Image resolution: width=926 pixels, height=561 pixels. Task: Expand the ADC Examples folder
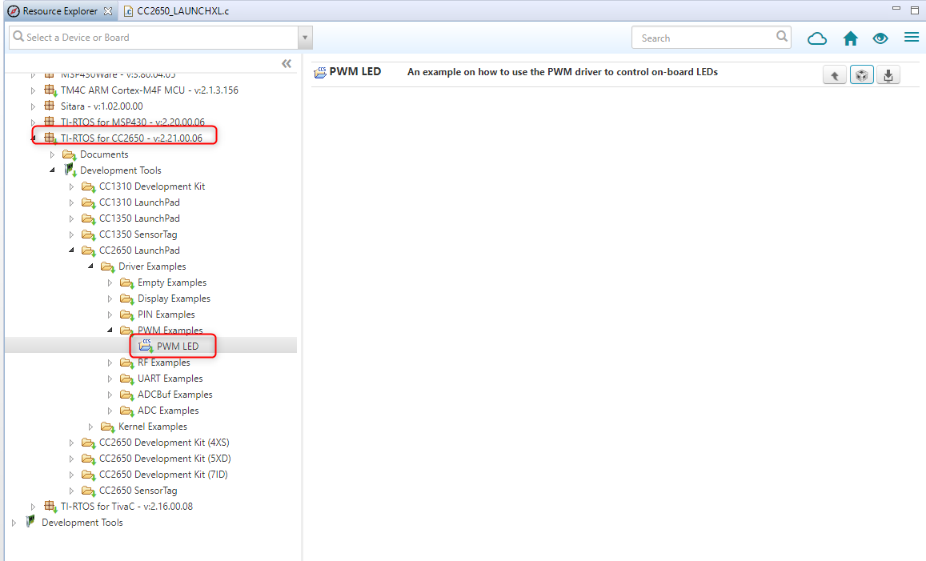click(x=110, y=411)
